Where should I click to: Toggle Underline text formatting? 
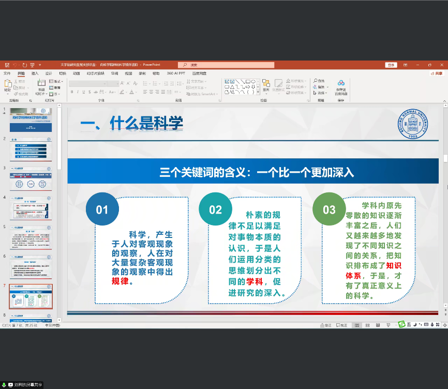pos(84,92)
